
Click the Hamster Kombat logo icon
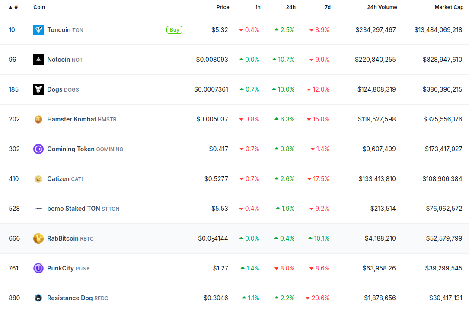tap(38, 119)
